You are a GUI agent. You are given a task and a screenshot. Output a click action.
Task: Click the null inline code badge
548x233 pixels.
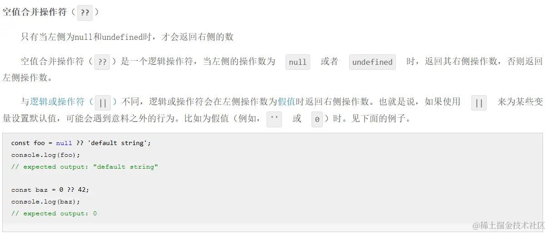[298, 62]
